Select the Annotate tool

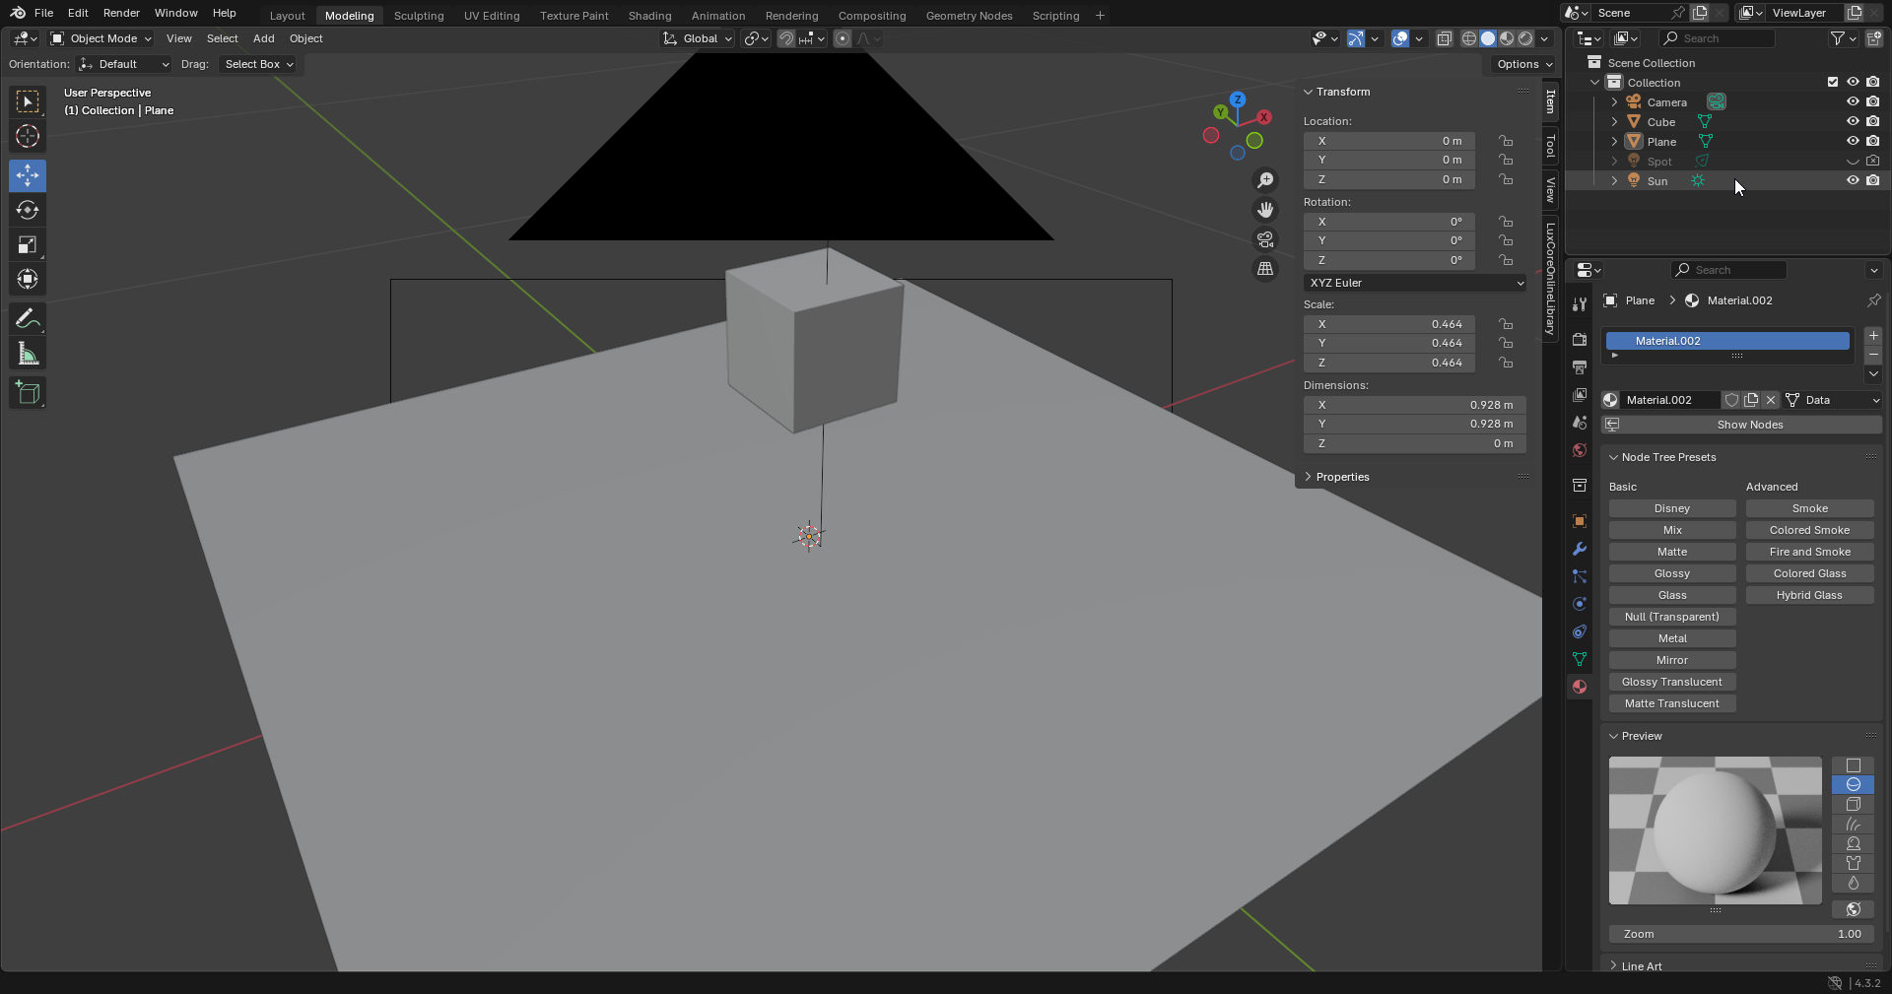(28, 319)
